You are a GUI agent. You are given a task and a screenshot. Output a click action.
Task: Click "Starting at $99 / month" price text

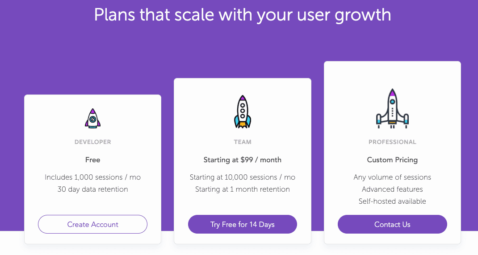pos(243,160)
